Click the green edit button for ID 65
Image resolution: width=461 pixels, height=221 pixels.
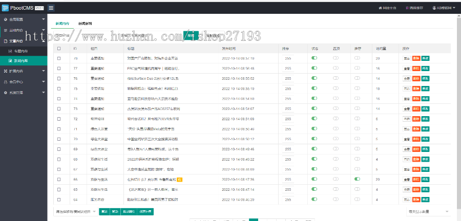coord(426,190)
